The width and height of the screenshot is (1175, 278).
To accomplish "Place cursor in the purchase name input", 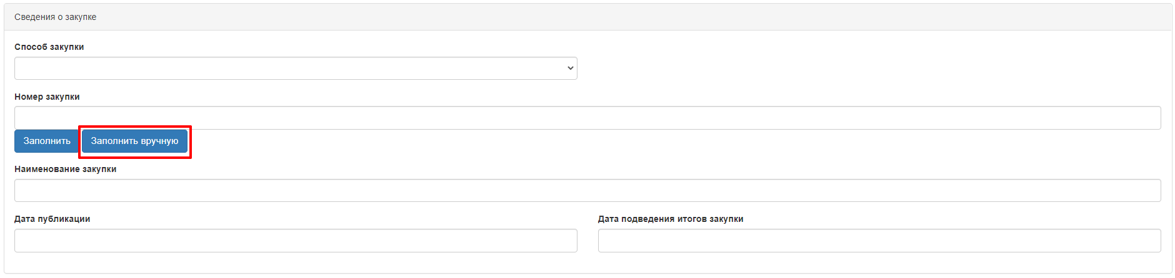I will 587,191.
